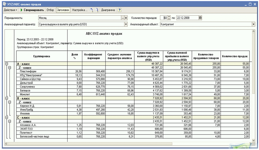
Task: Select the Политекст row name
Action: click(x=26, y=133)
